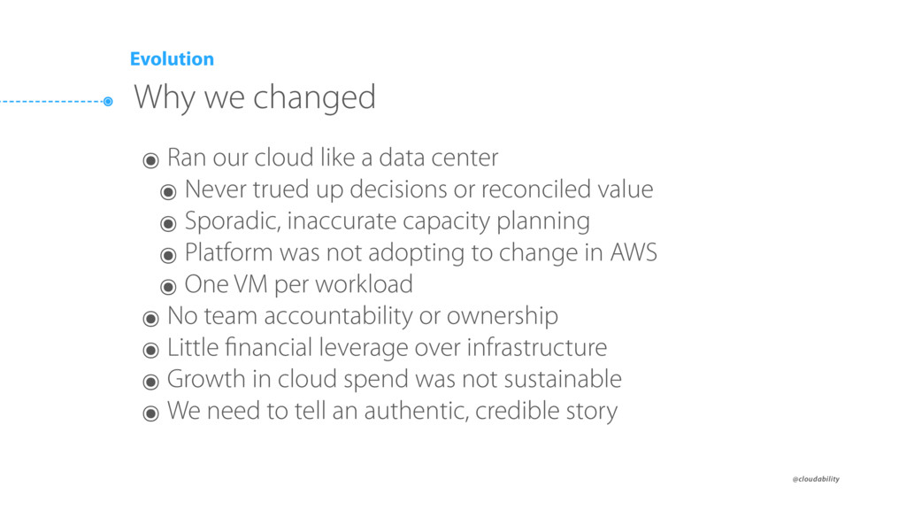Click the bullet icon before 'One VM per workload'
The width and height of the screenshot is (906, 510).
pyautogui.click(x=168, y=287)
